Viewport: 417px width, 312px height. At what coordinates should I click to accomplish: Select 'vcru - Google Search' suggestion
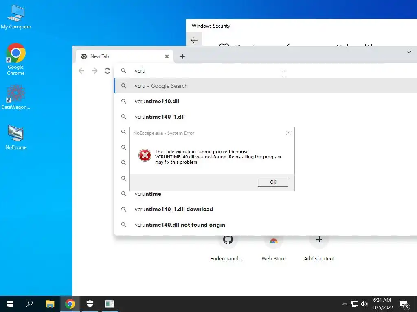pyautogui.click(x=266, y=86)
